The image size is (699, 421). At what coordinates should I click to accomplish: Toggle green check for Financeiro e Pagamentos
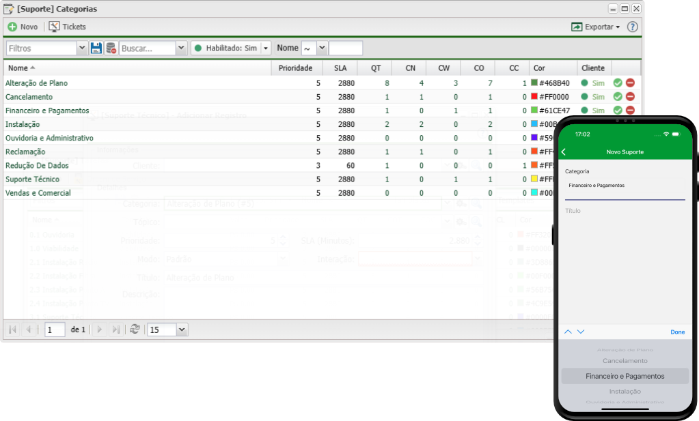618,111
